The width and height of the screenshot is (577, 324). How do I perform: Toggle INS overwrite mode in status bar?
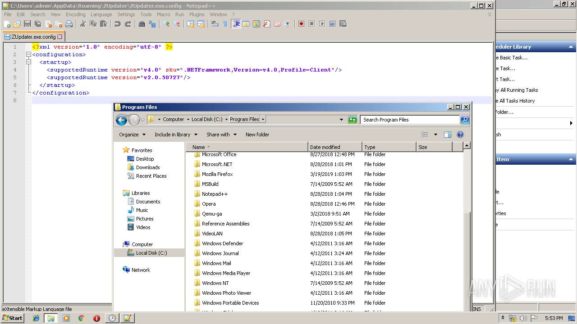point(477,309)
